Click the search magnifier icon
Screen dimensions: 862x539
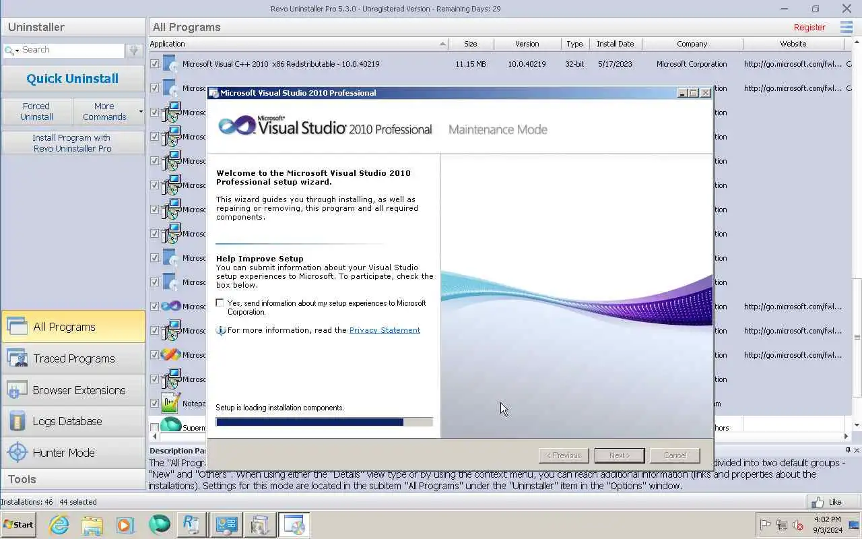(x=9, y=51)
